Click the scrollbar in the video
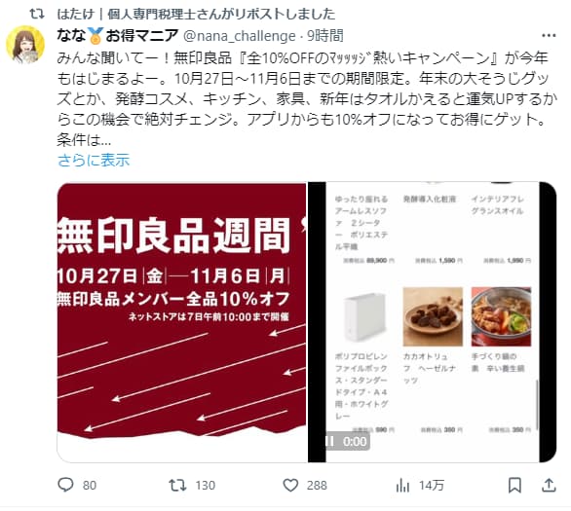The height and width of the screenshot is (511, 571). [537, 405]
